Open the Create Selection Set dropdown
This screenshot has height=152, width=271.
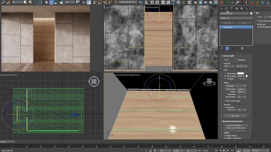(x=128, y=2)
